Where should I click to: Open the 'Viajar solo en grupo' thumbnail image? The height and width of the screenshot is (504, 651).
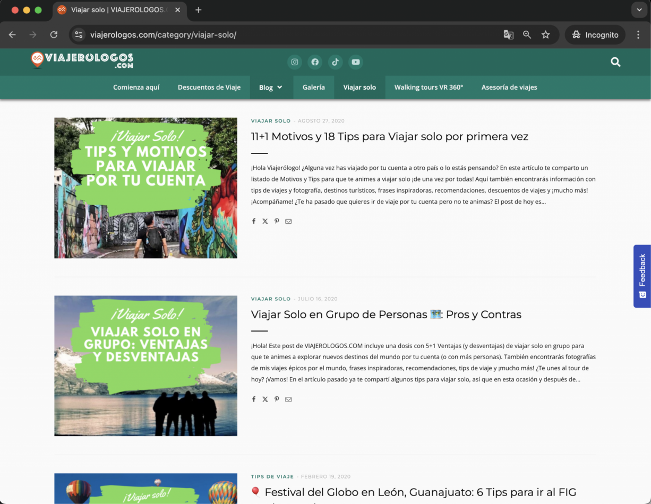pos(145,366)
